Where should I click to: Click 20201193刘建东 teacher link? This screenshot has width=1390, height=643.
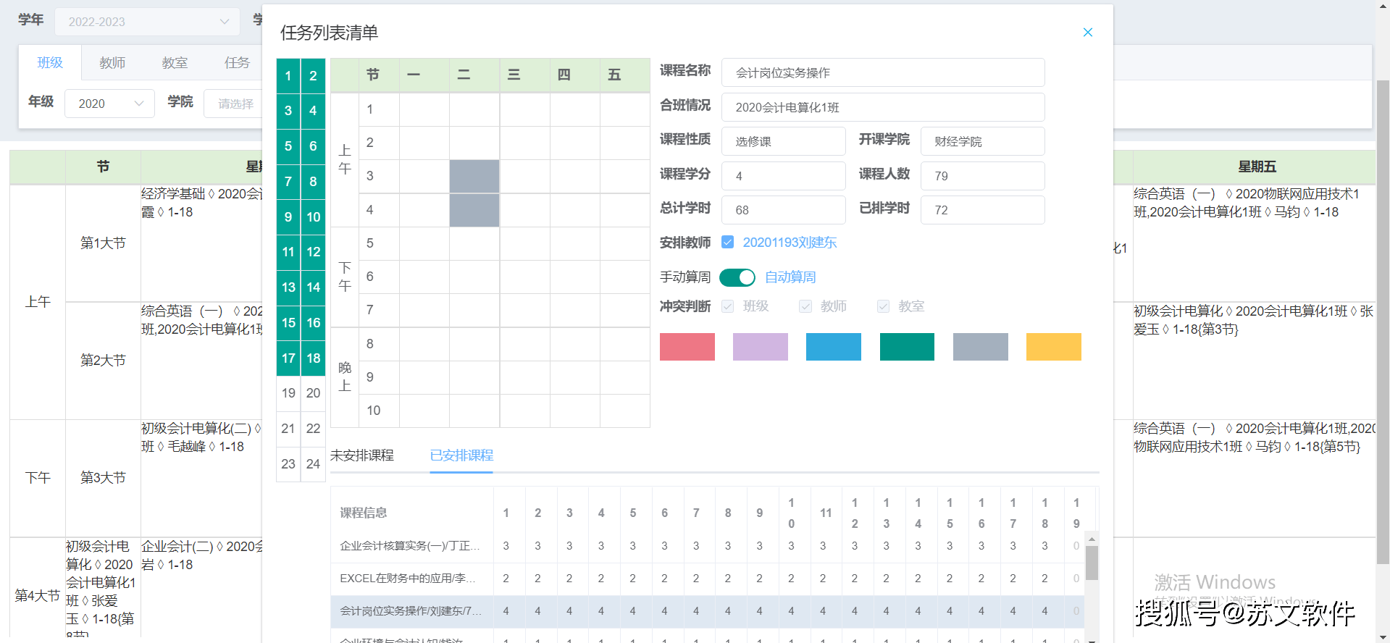point(790,243)
